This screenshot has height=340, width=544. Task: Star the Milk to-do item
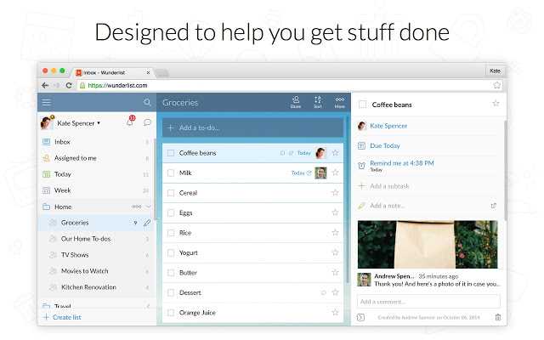(335, 173)
